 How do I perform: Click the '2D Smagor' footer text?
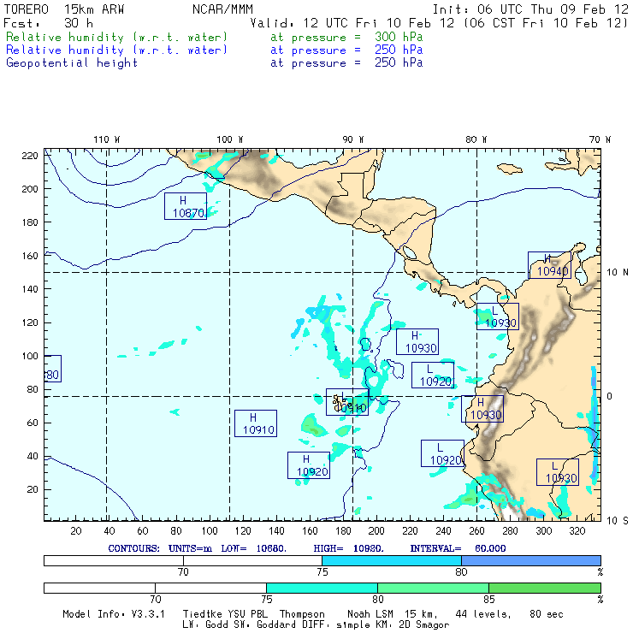coord(424,625)
